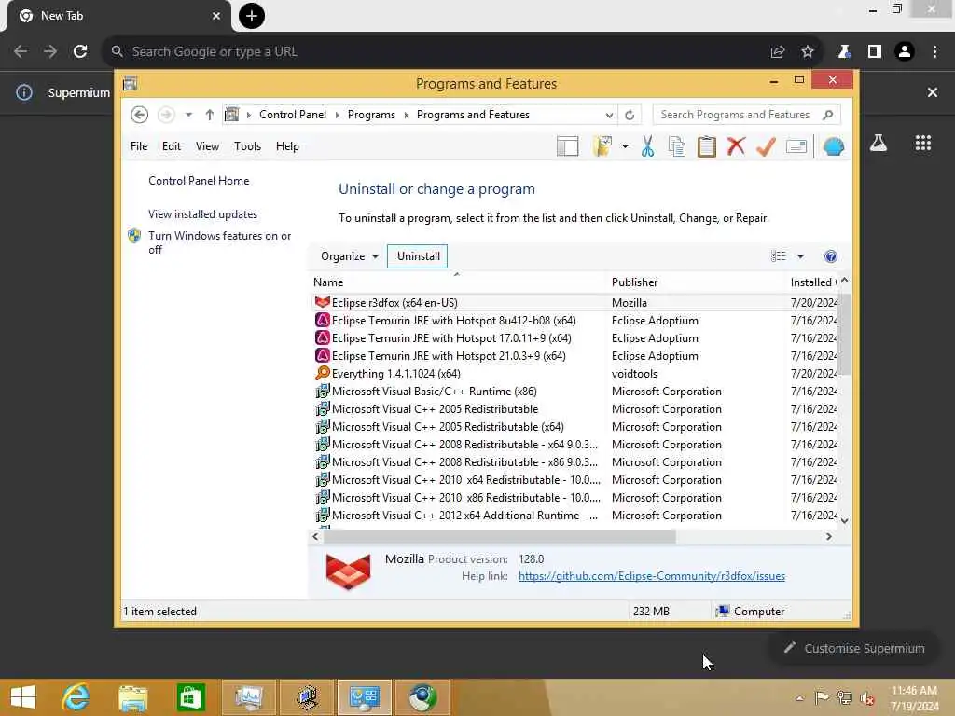
Task: Open the Organize dropdown
Action: [x=350, y=256]
